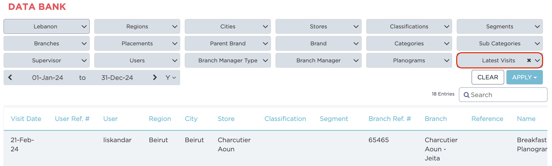
Task: Click the APPLY button
Action: pos(524,77)
